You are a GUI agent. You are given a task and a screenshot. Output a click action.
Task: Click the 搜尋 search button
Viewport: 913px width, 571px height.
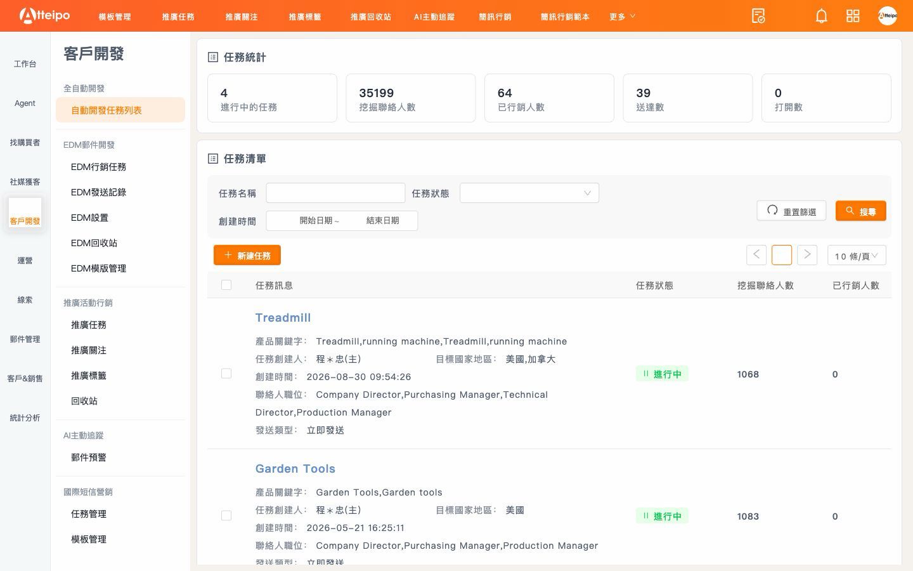860,211
